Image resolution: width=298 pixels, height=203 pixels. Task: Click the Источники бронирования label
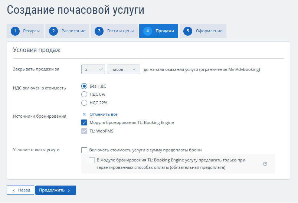40,116
